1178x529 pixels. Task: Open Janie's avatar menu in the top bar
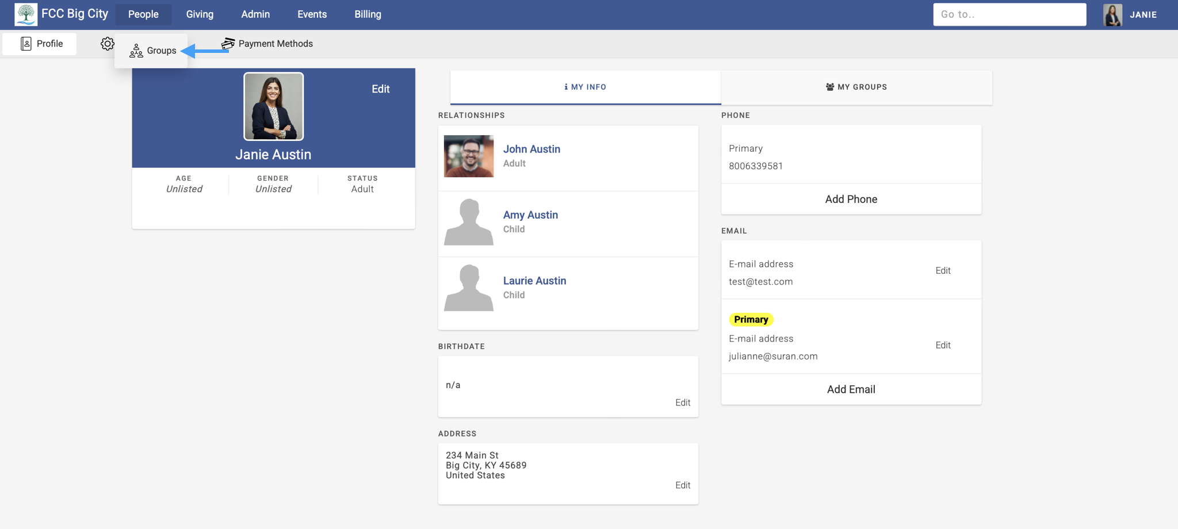pyautogui.click(x=1114, y=14)
